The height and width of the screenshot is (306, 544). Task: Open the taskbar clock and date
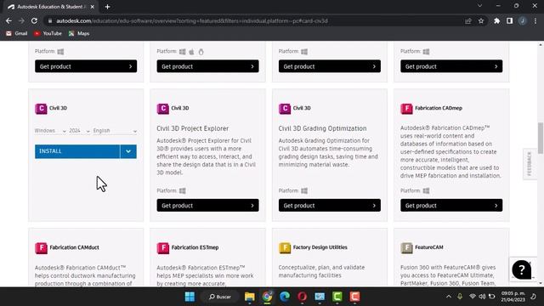pos(513,297)
